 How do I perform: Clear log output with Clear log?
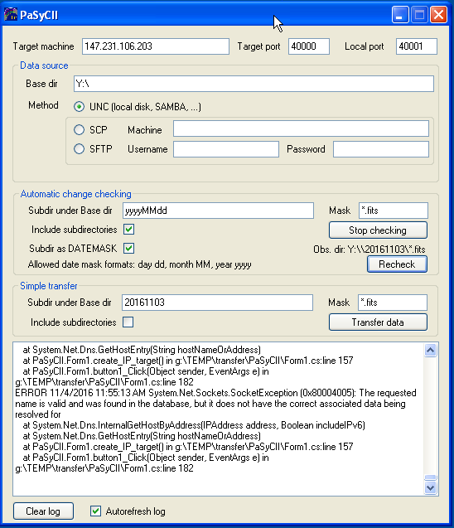point(43,511)
